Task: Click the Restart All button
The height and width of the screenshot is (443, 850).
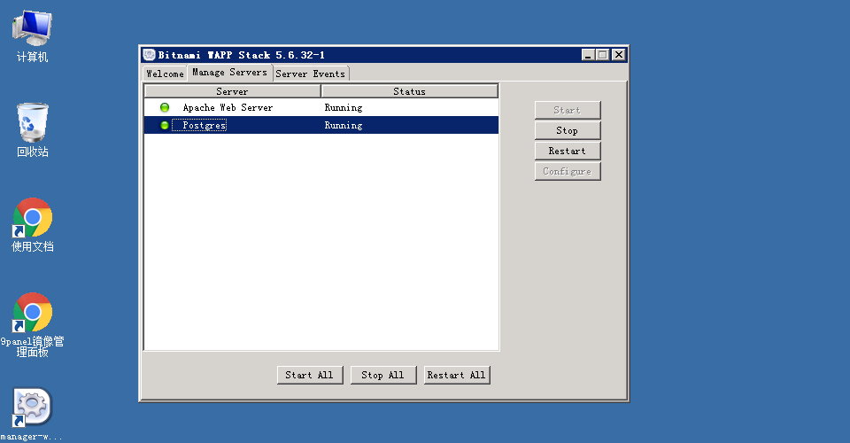Action: coord(457,376)
